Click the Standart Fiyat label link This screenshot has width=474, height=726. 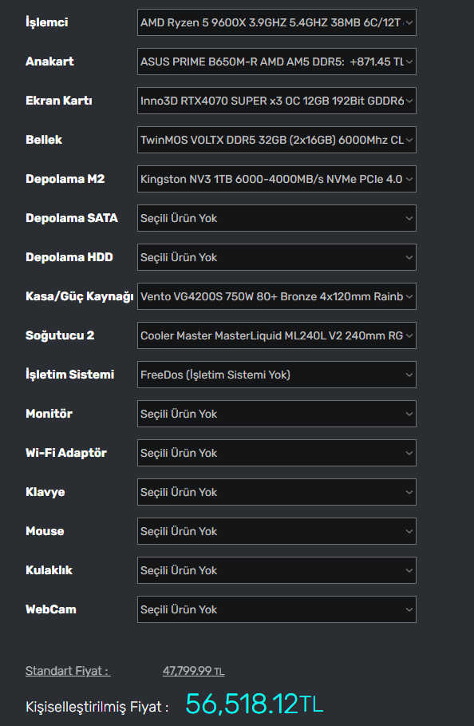(68, 671)
